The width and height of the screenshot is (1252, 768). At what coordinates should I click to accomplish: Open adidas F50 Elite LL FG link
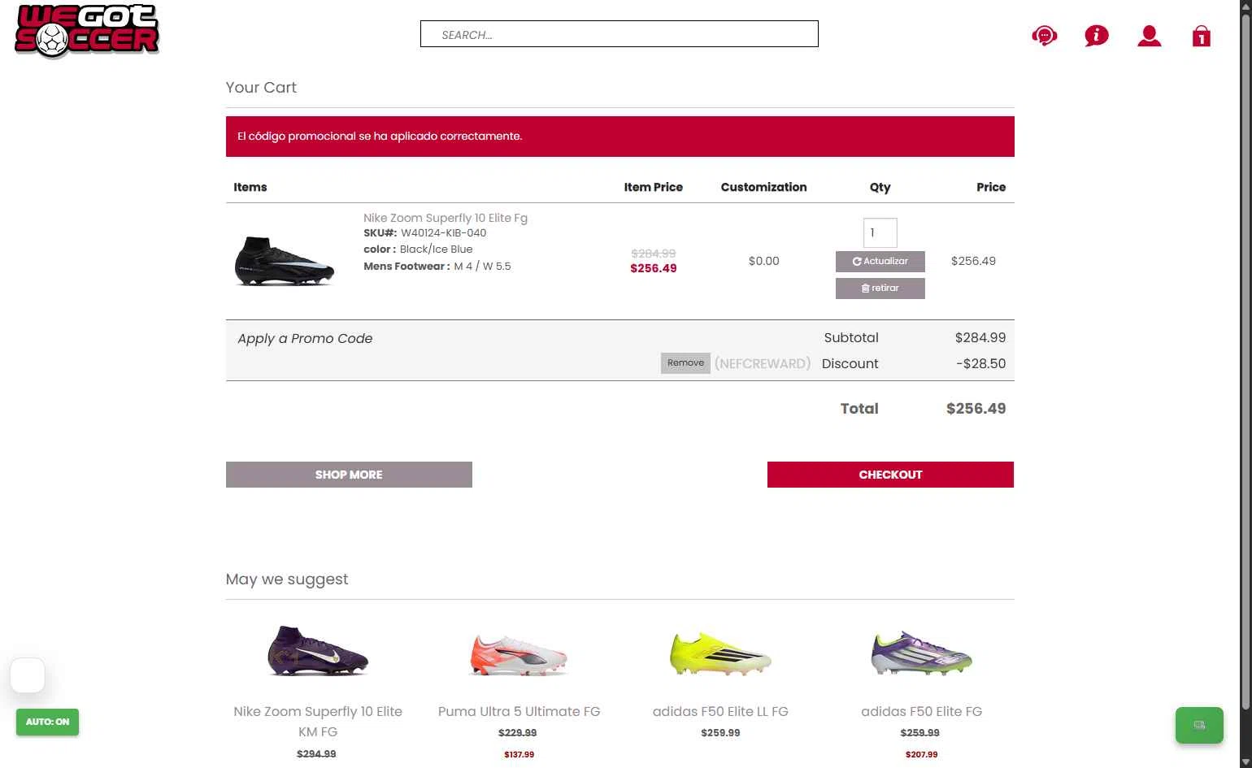tap(720, 711)
